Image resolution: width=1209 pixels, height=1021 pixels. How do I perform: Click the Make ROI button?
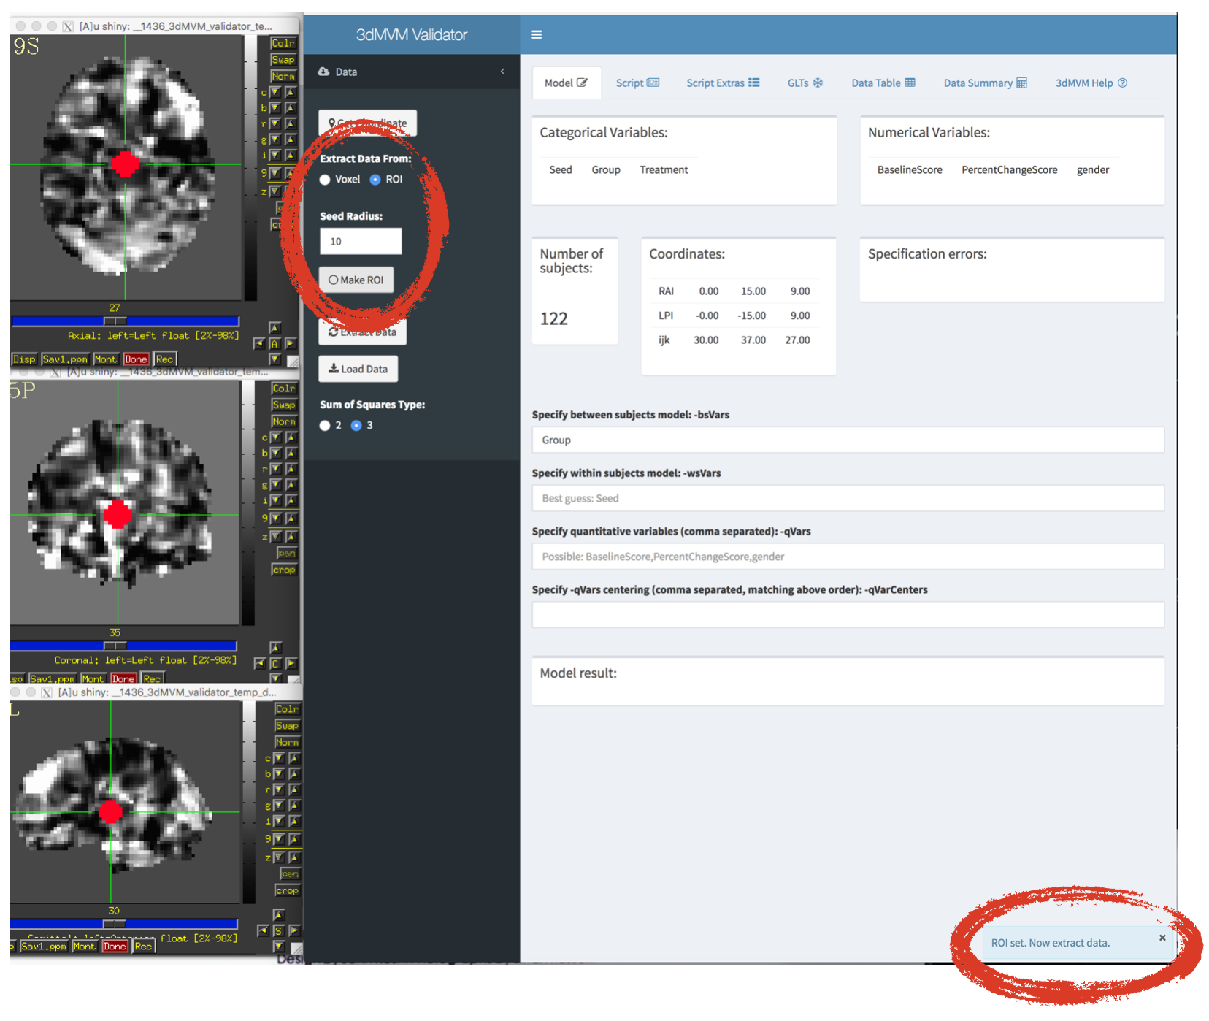356,280
